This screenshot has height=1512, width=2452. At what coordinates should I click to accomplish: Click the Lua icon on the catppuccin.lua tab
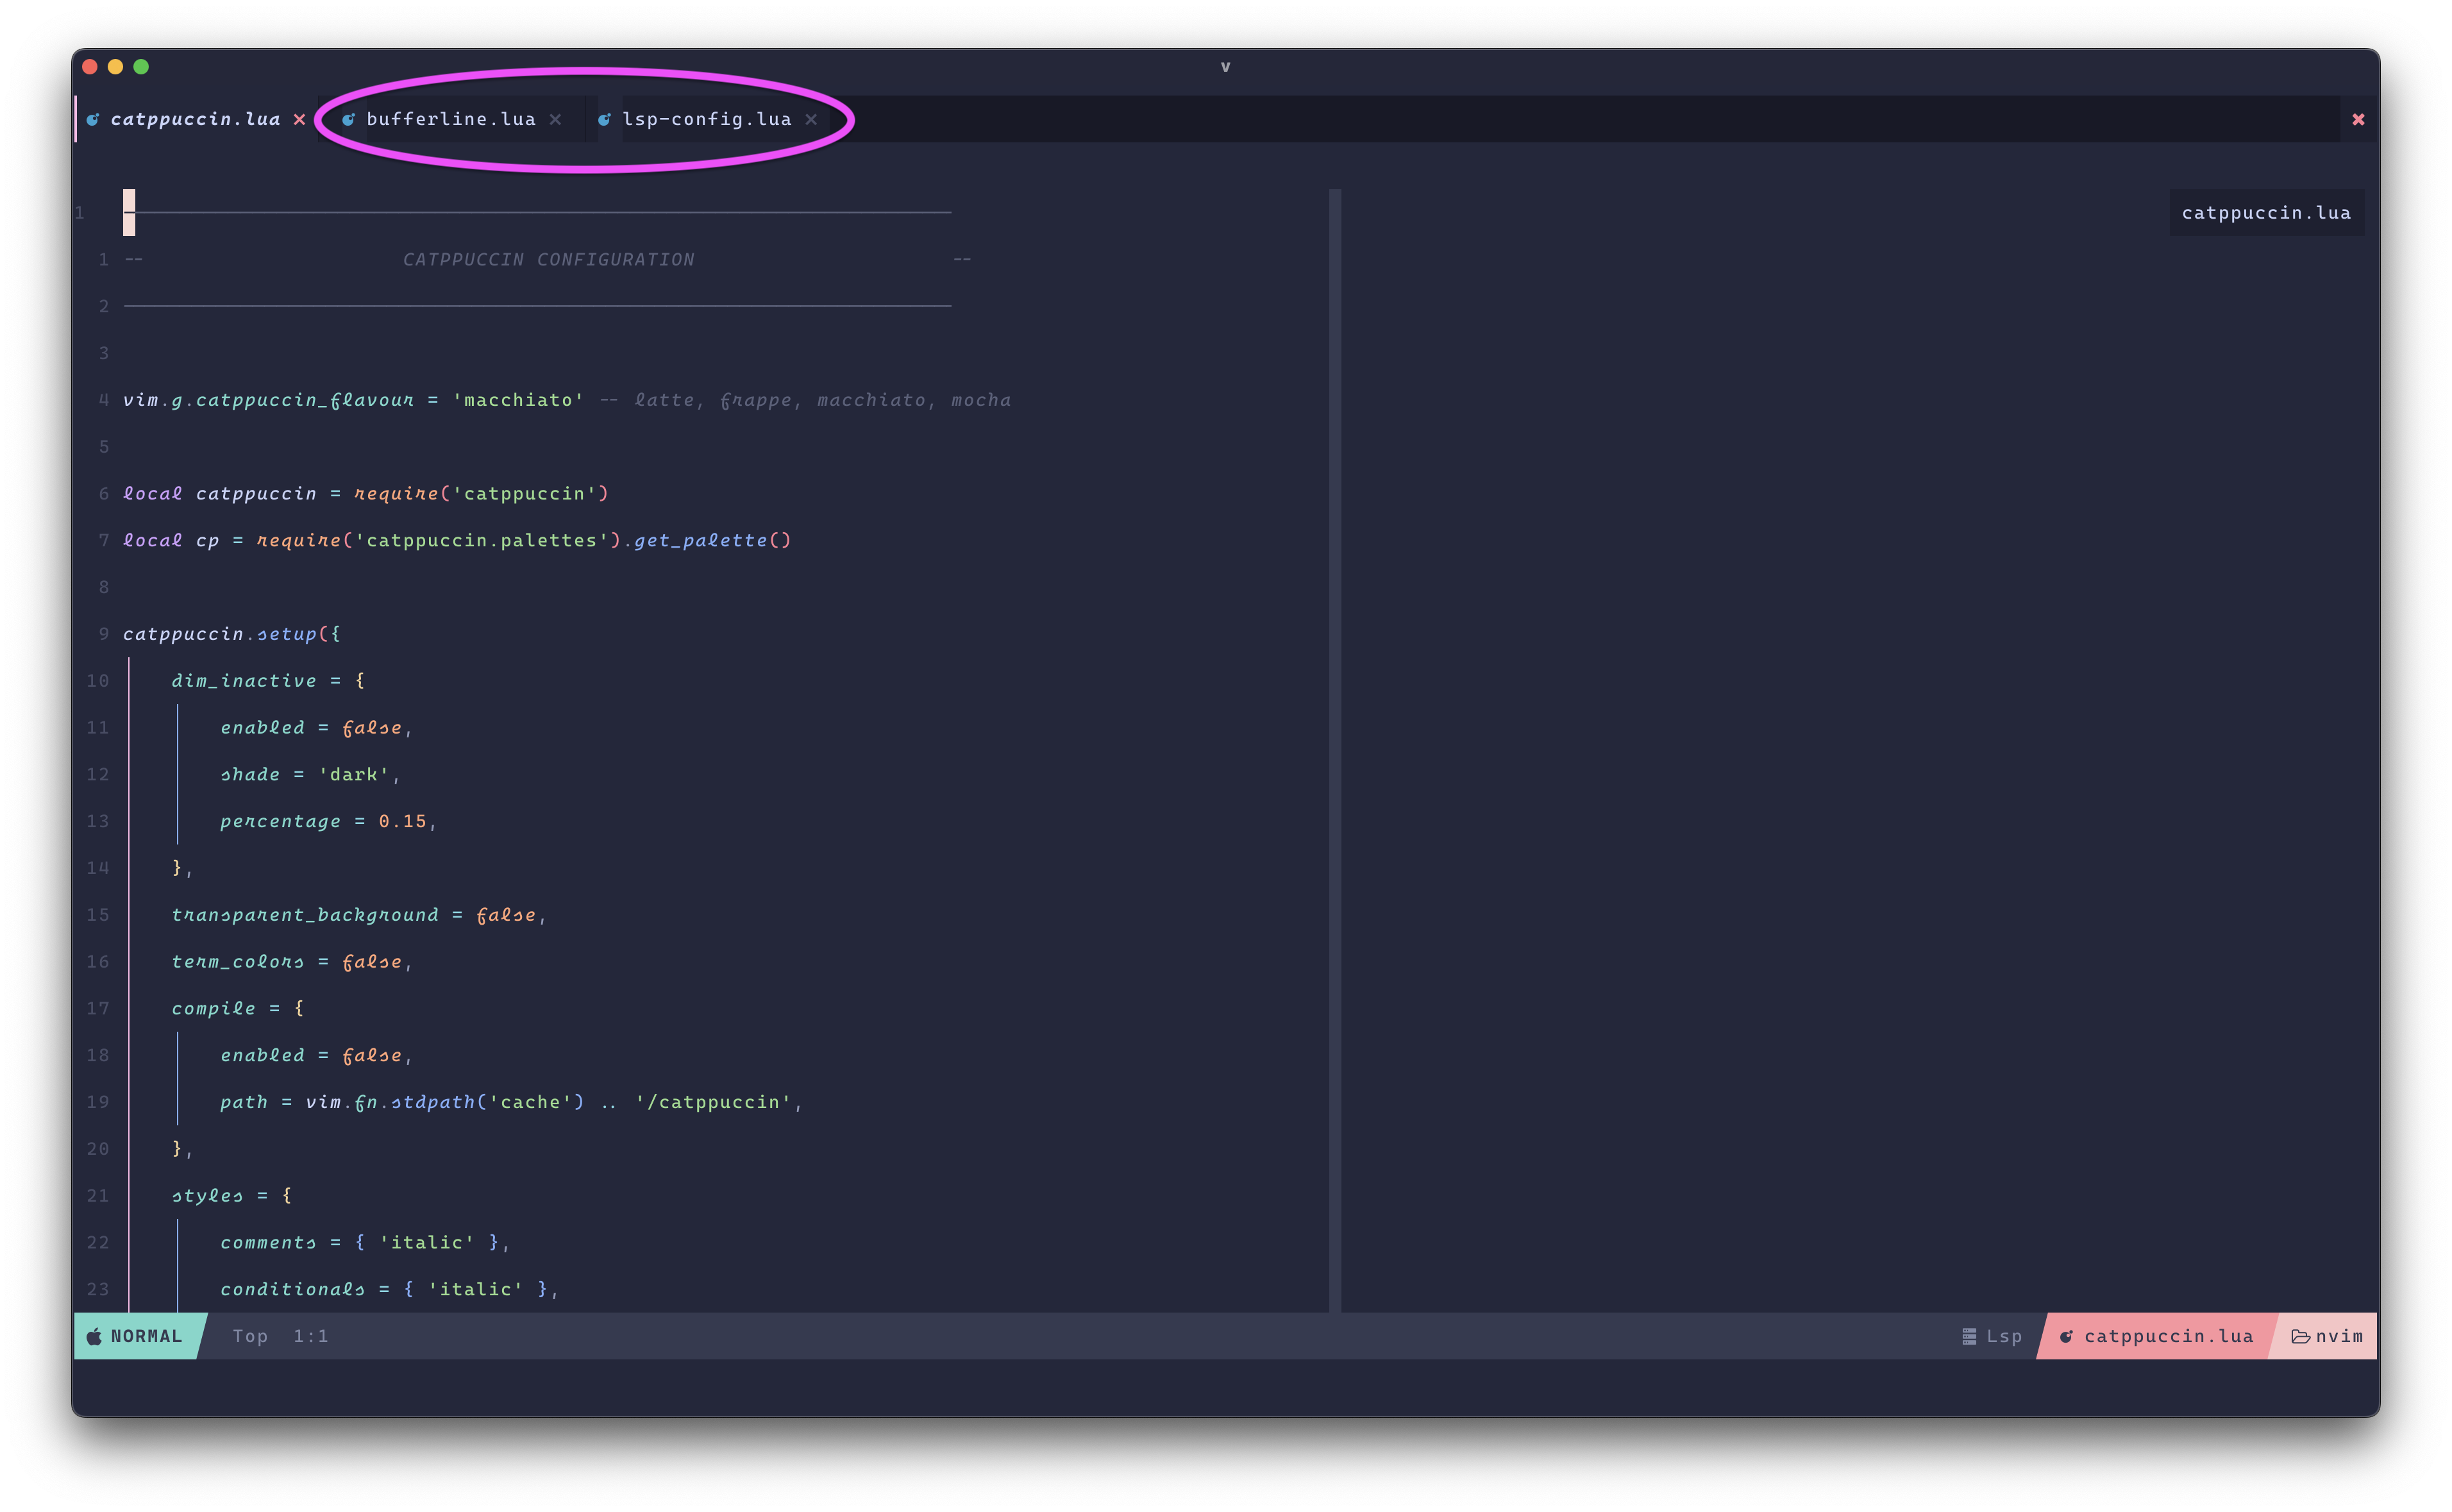point(93,119)
